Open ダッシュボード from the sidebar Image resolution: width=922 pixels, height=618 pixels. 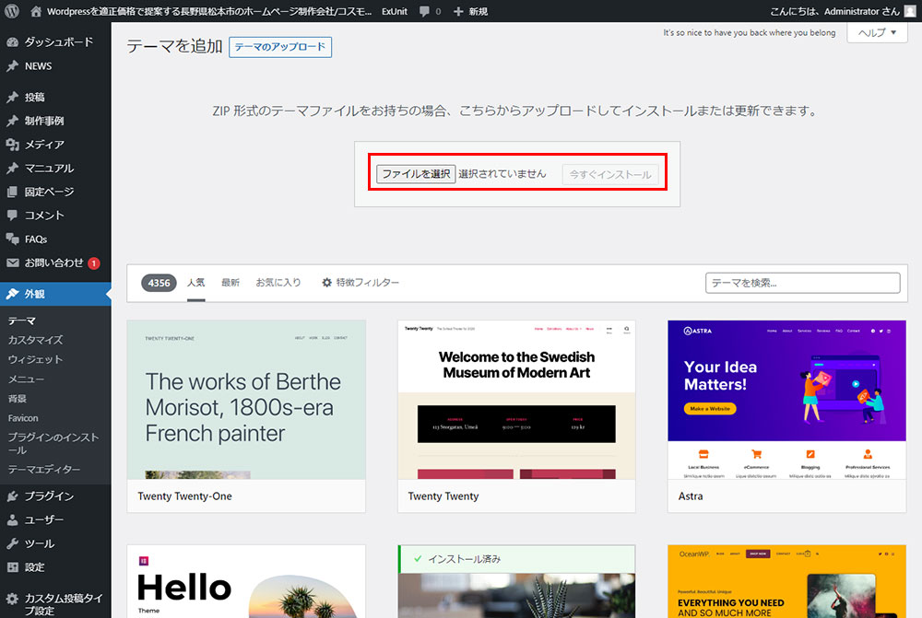[x=58, y=42]
